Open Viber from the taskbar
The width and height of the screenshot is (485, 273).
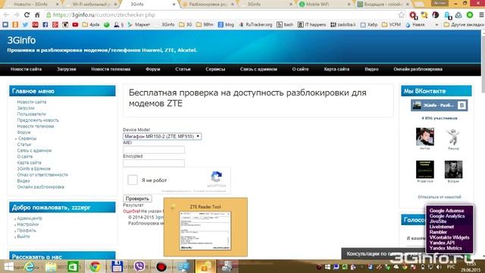coord(139,266)
